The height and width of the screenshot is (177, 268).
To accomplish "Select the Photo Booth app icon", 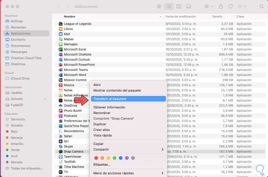I will (60, 111).
